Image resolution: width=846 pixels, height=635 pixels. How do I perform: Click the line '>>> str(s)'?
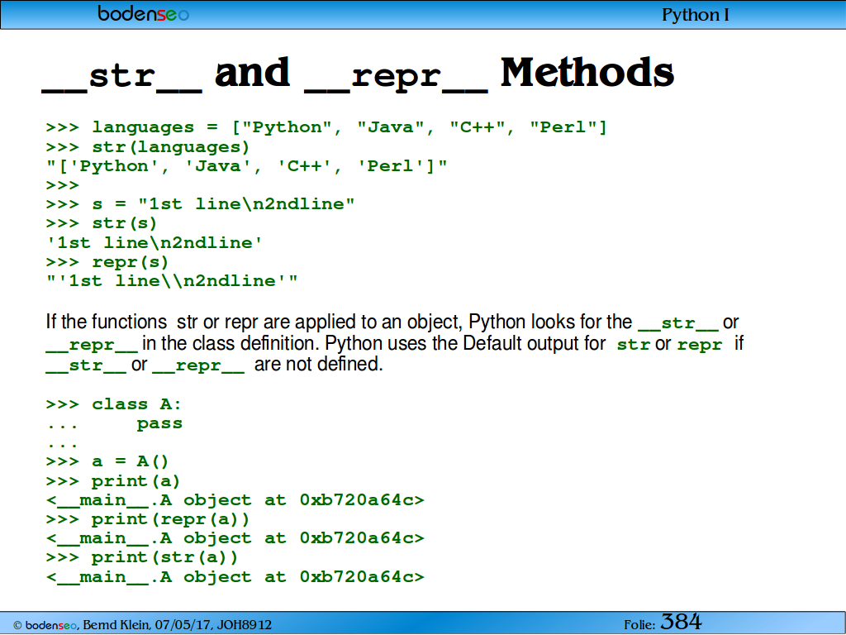(x=102, y=223)
